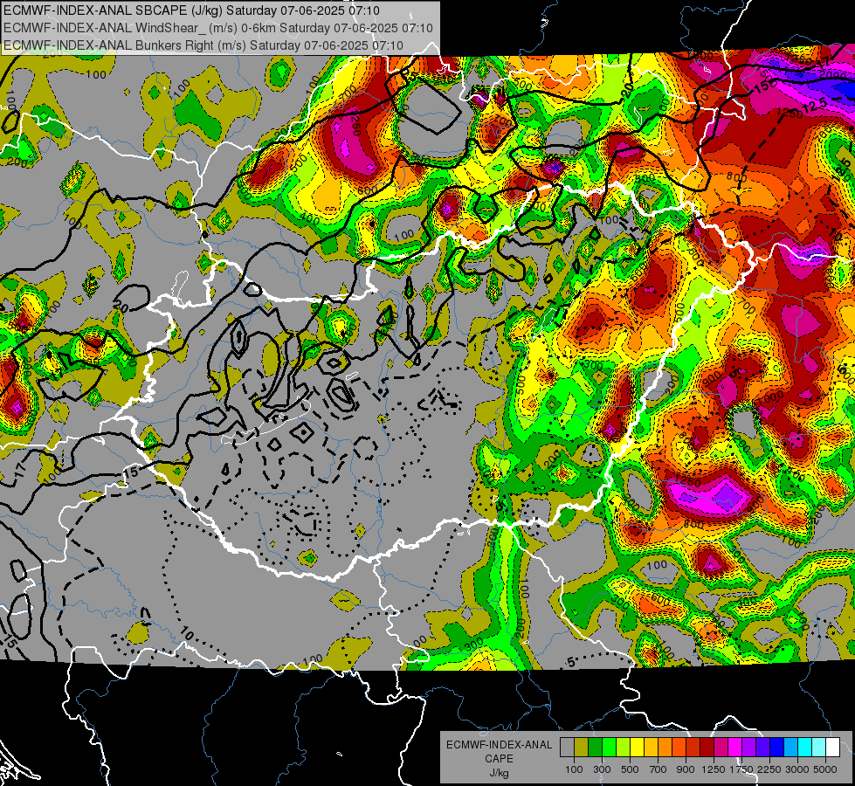Click the dark green legend swatch
The width and height of the screenshot is (855, 786).
[x=595, y=748]
